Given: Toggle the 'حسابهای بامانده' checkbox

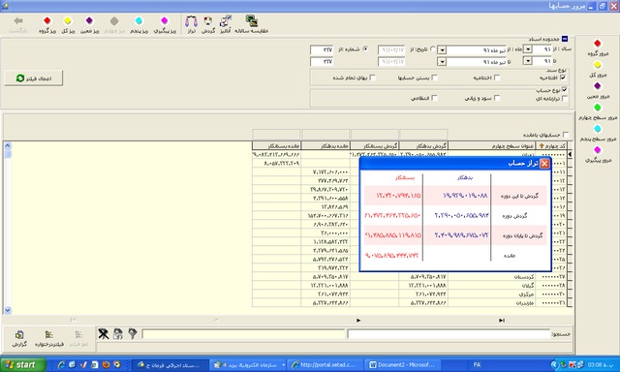Looking at the screenshot, I should (566, 135).
